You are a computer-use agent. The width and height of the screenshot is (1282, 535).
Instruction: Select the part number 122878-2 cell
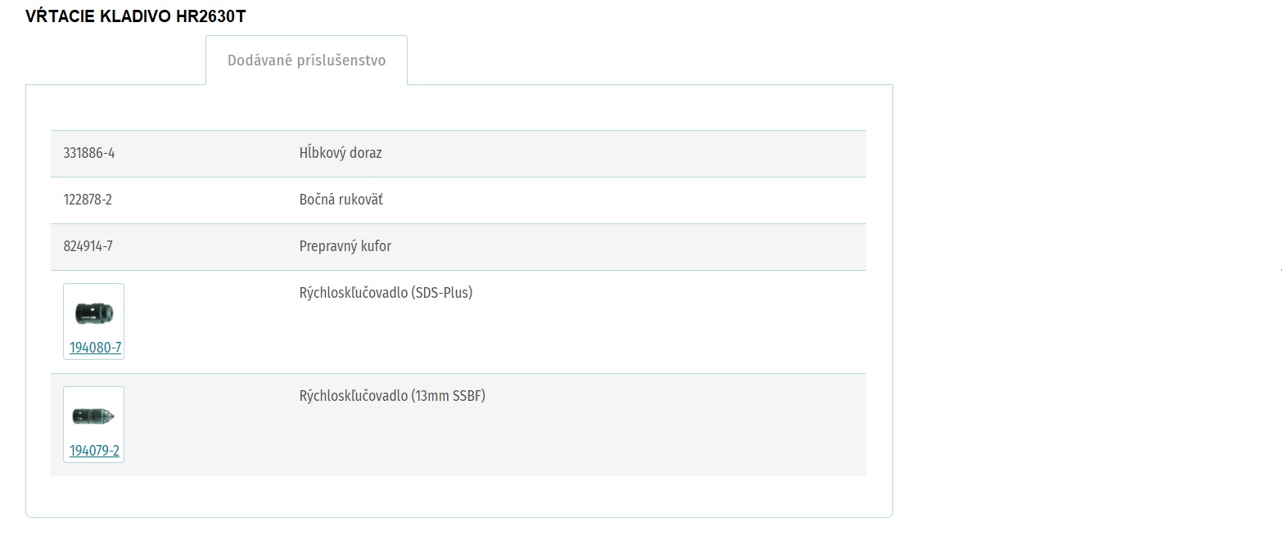click(x=88, y=200)
